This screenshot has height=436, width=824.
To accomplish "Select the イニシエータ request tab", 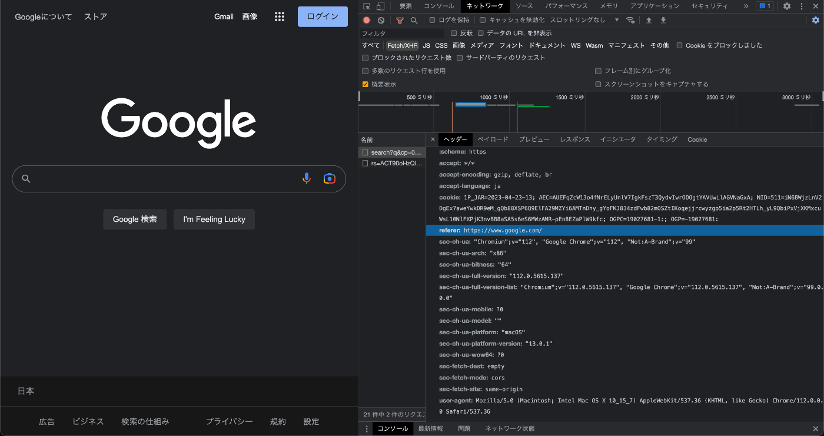I will coord(618,139).
